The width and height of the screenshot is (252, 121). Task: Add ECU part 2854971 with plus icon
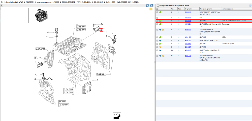(157, 18)
